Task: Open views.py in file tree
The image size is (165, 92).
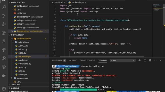Action: pyautogui.click(x=22, y=74)
